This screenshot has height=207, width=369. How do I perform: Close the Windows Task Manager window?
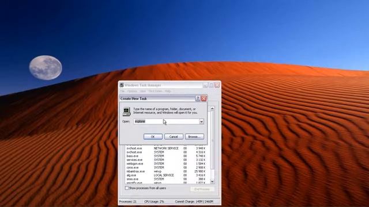click(217, 85)
